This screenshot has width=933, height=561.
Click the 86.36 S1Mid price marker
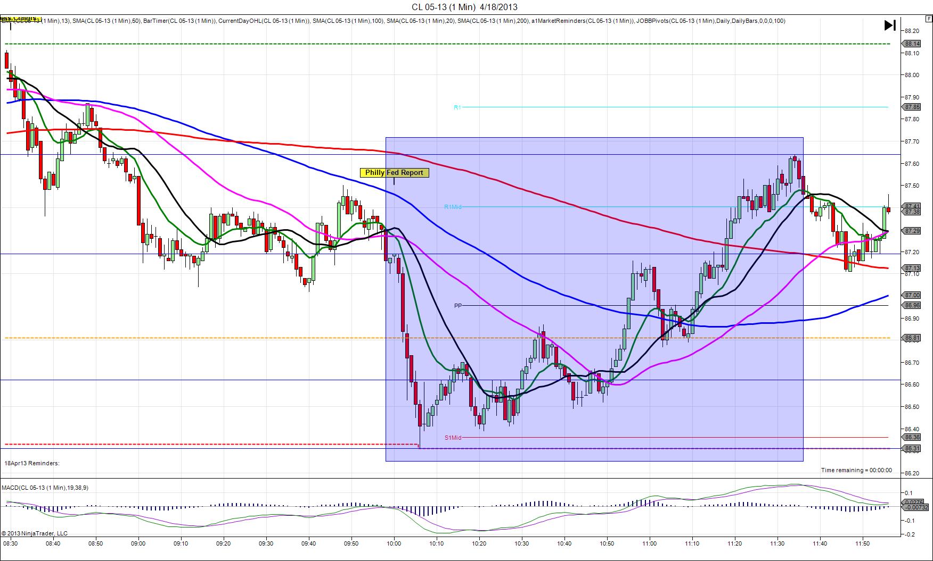[x=912, y=437]
